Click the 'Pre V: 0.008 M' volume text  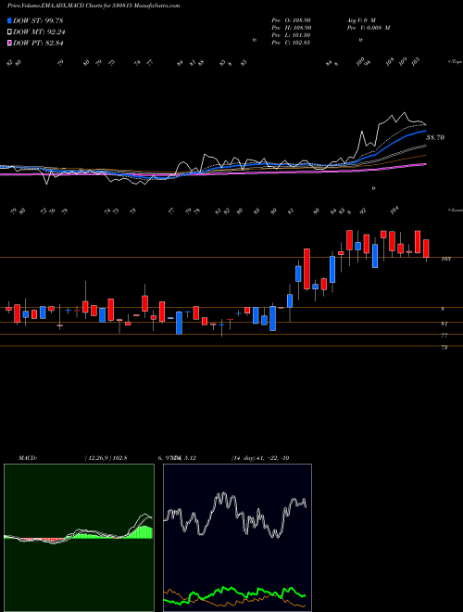368,28
